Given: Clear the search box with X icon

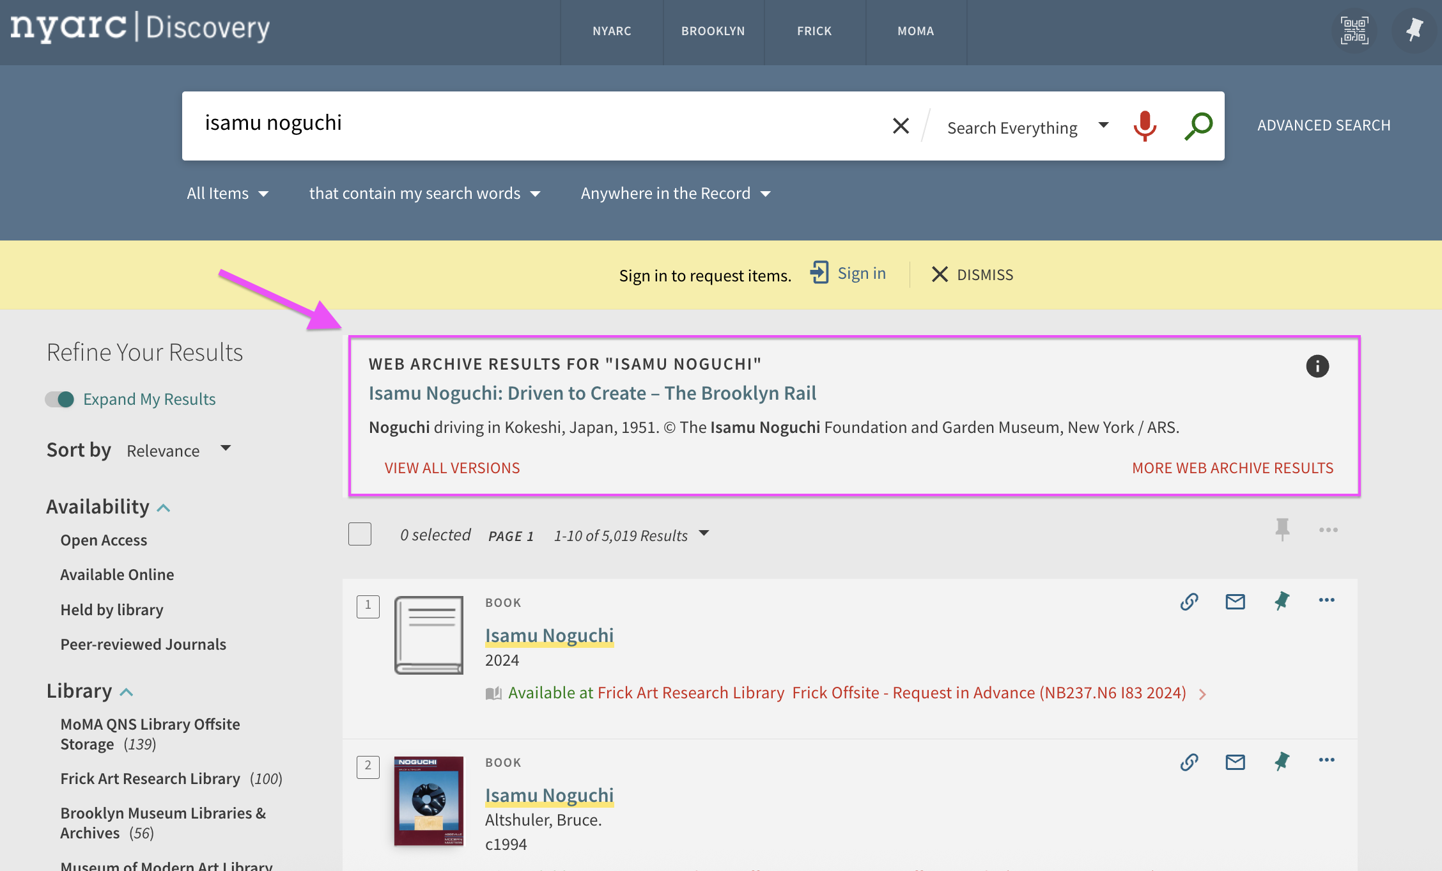Looking at the screenshot, I should coord(901,126).
